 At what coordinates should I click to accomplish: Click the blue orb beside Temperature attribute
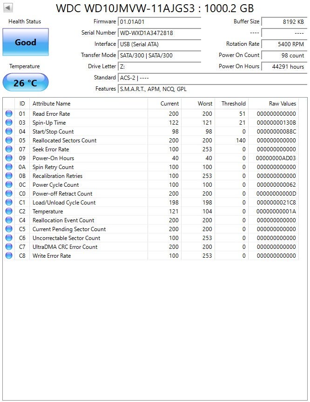(x=8, y=212)
